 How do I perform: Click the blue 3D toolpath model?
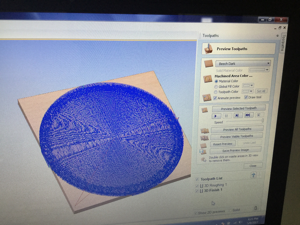point(111,139)
